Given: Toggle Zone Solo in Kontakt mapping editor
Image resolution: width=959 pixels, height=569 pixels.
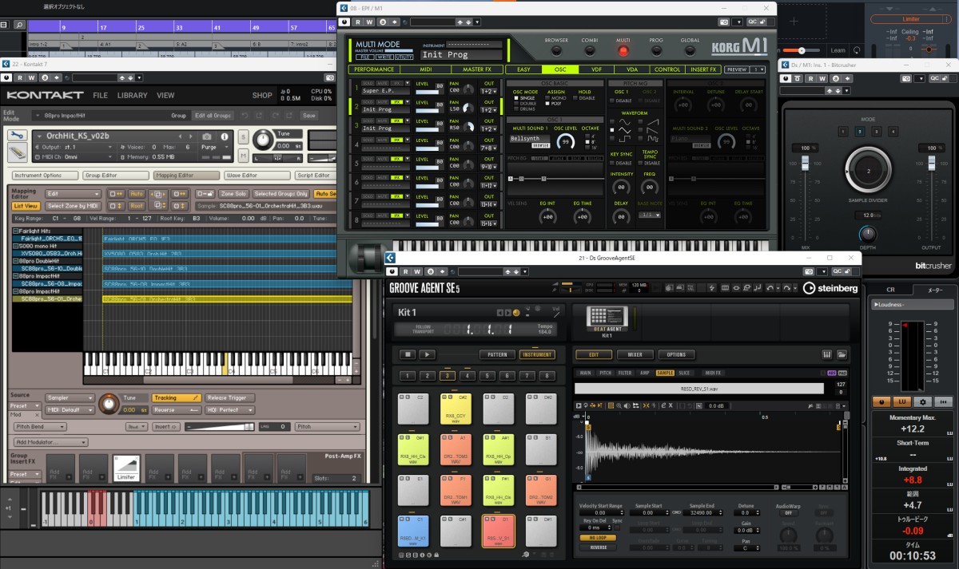Looking at the screenshot, I should (233, 194).
